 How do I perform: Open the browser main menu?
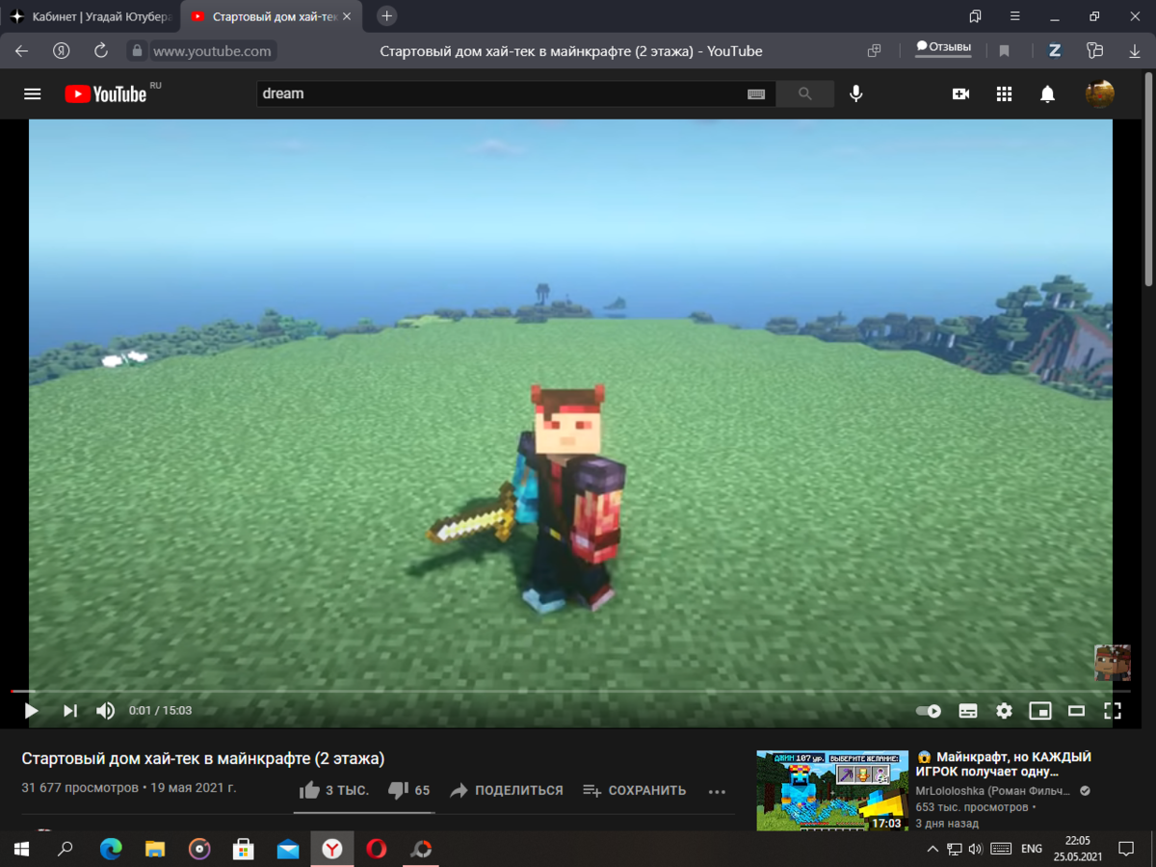point(1015,16)
